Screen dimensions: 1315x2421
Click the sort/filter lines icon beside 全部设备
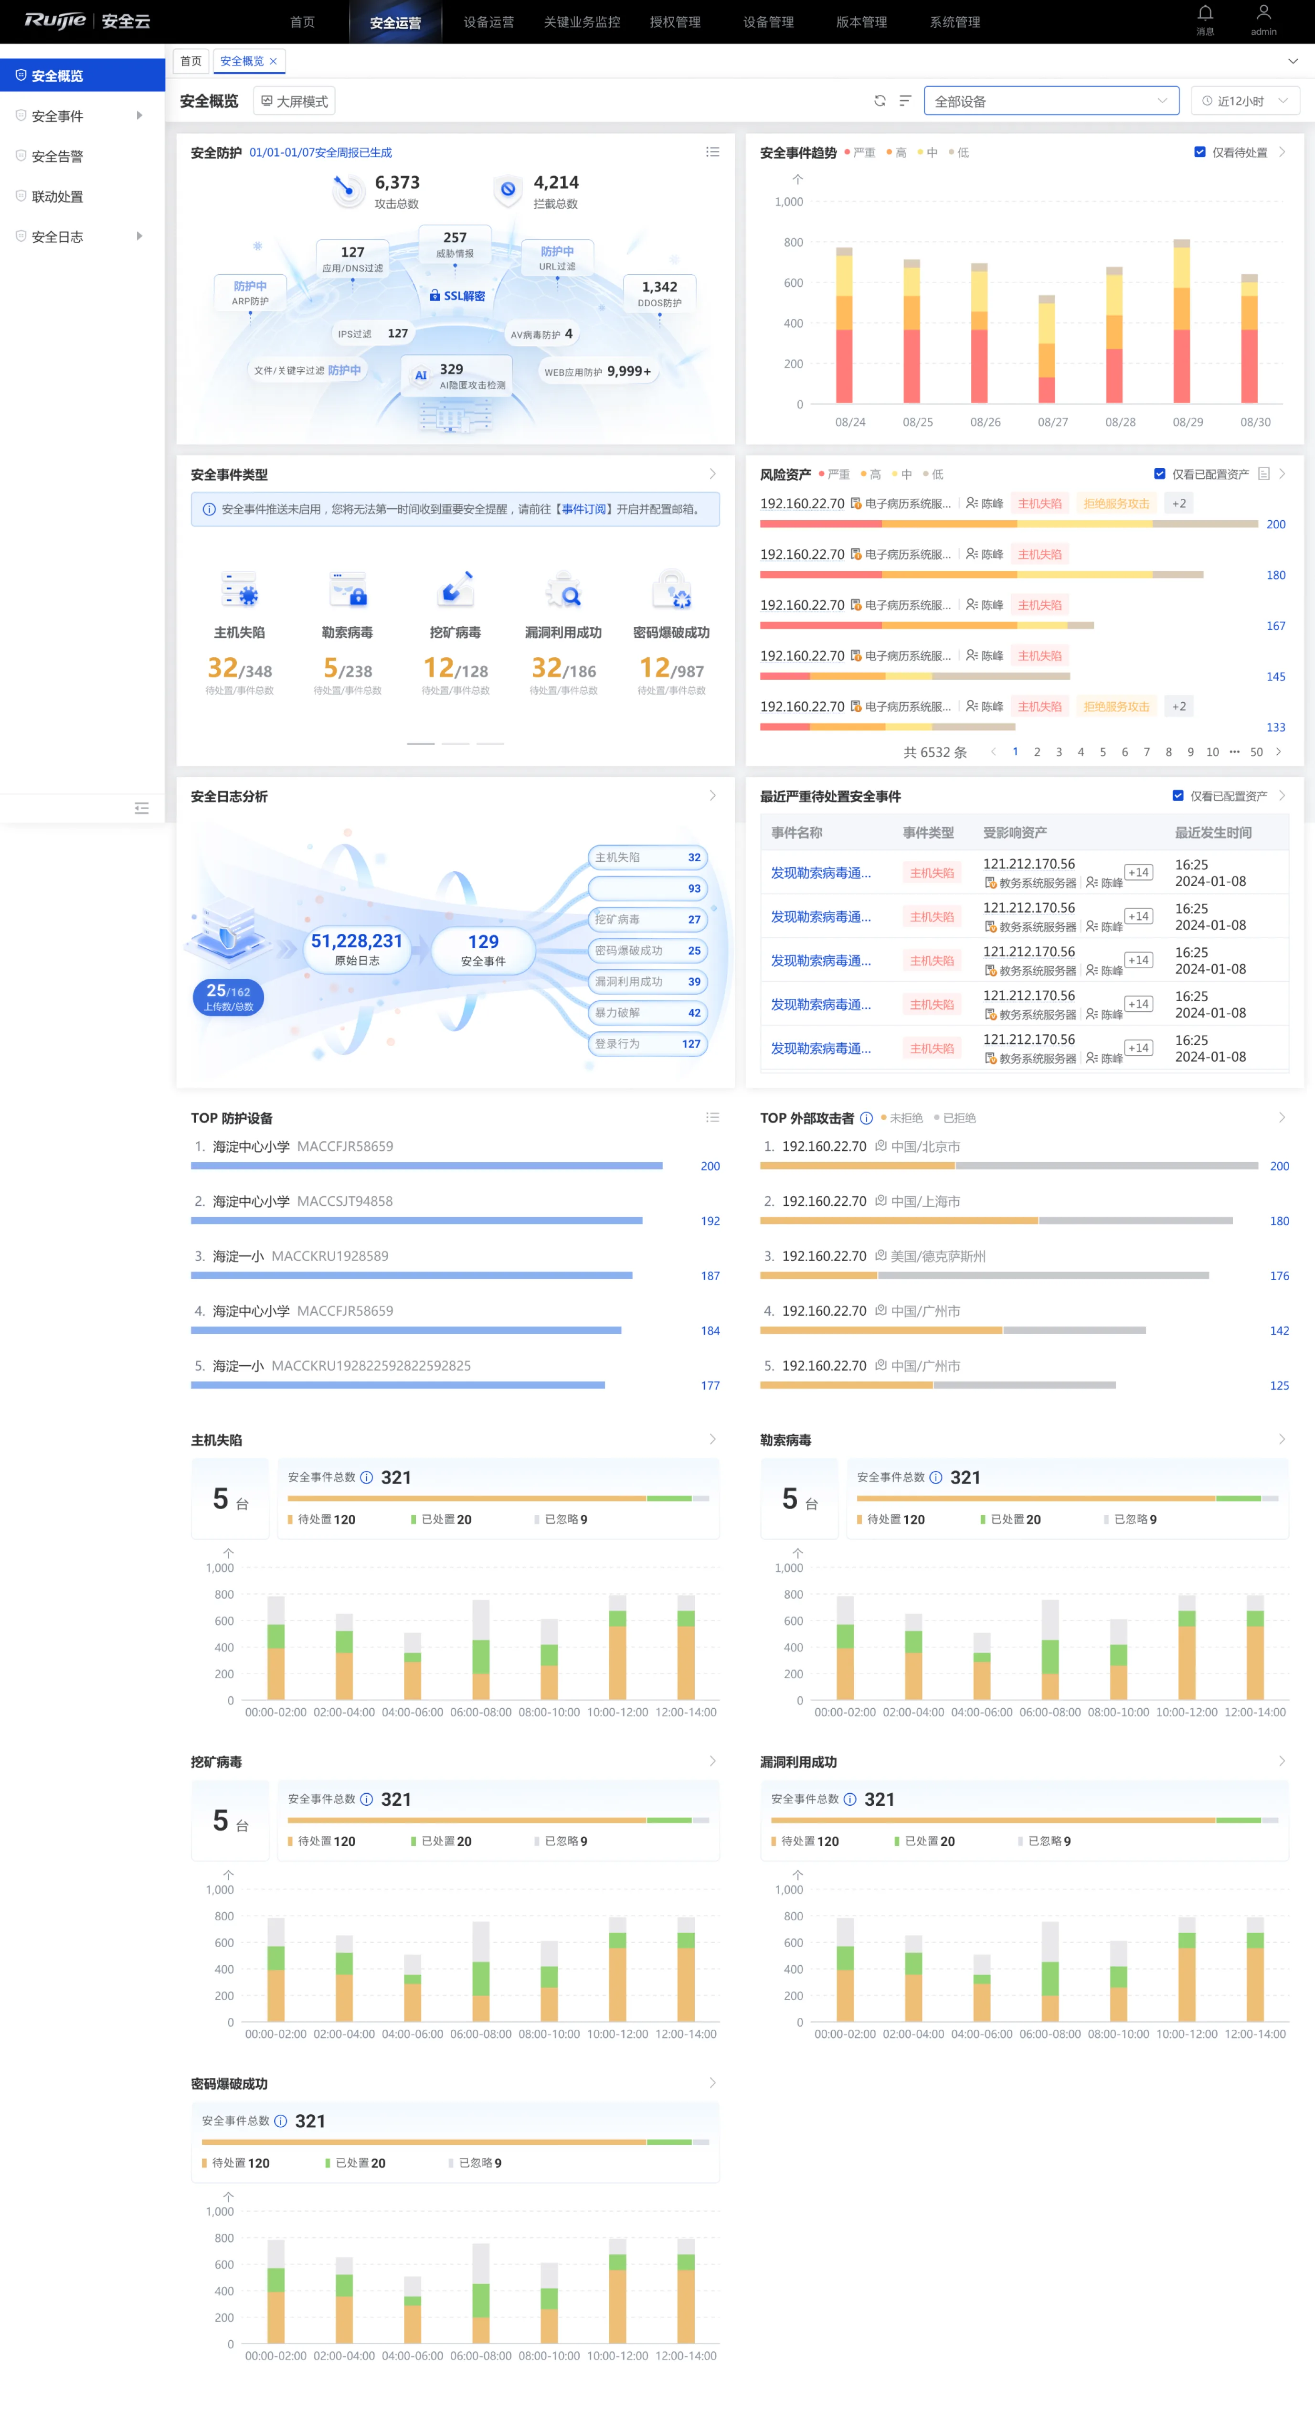coord(905,101)
